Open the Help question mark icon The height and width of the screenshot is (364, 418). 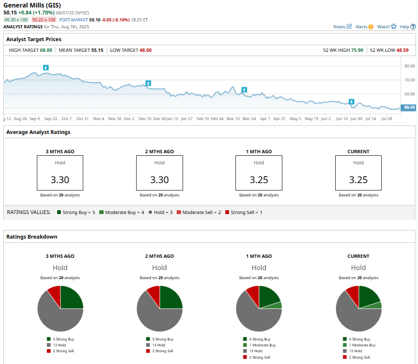point(413,27)
